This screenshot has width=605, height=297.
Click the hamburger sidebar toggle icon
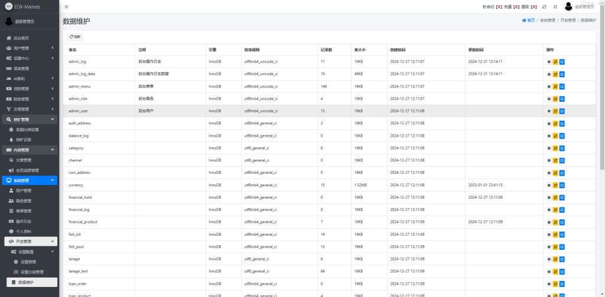(66, 6)
